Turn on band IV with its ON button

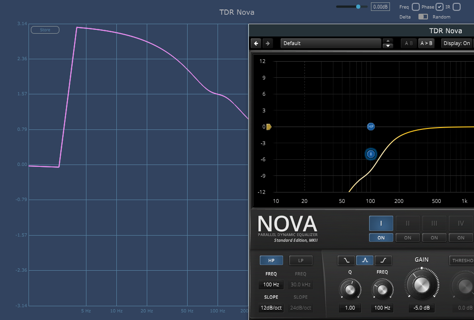coord(461,238)
